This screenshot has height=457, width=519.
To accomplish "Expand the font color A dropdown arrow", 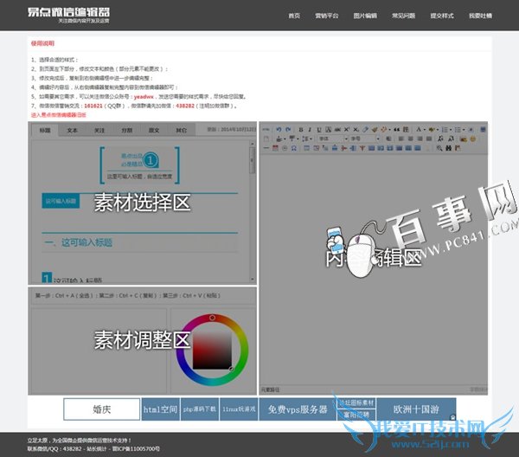I will pyautogui.click(x=425, y=130).
